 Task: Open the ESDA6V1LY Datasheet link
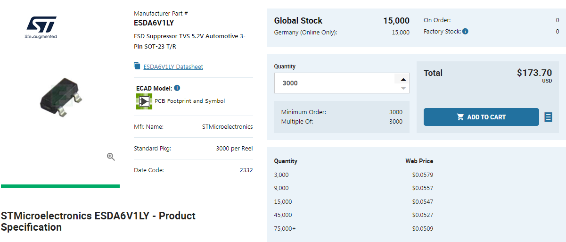(x=173, y=67)
